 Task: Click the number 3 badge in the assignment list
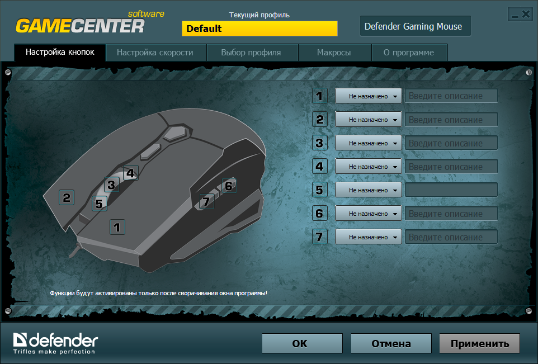point(320,143)
